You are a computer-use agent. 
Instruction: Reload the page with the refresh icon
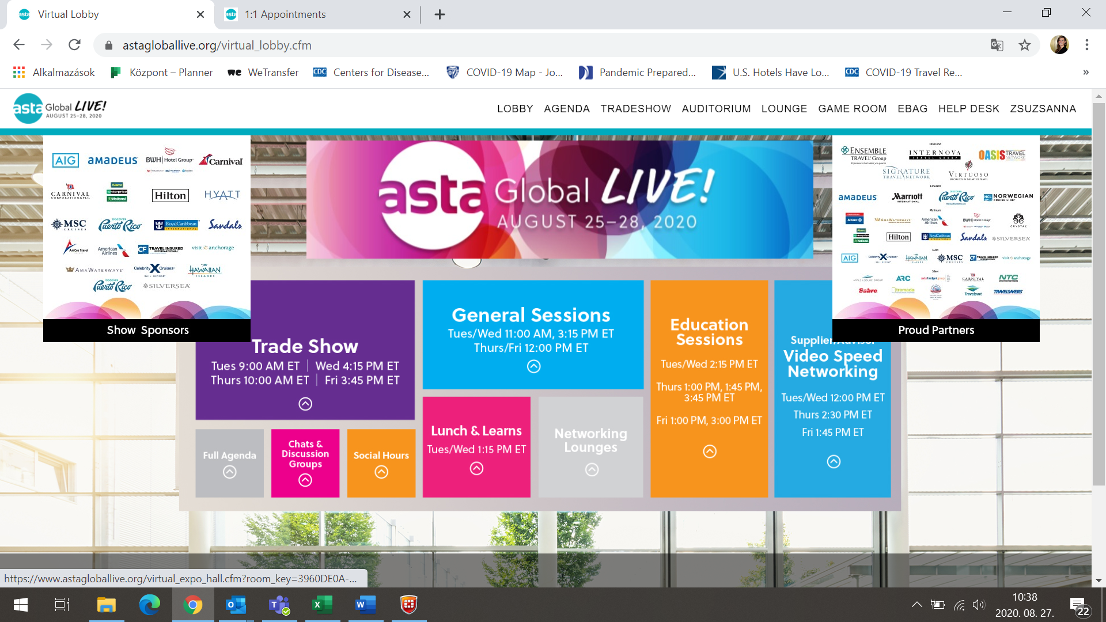74,45
